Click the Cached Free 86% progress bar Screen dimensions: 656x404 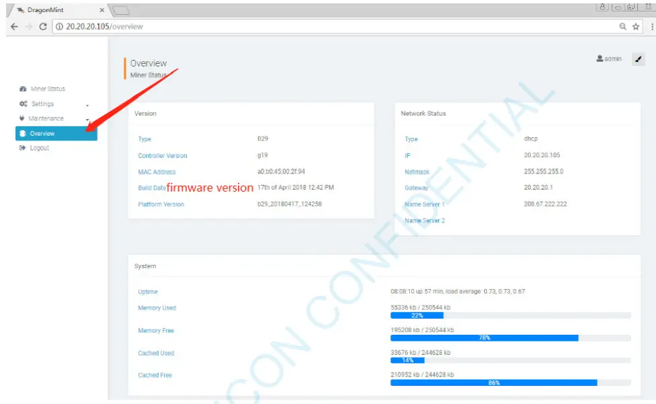pos(511,382)
